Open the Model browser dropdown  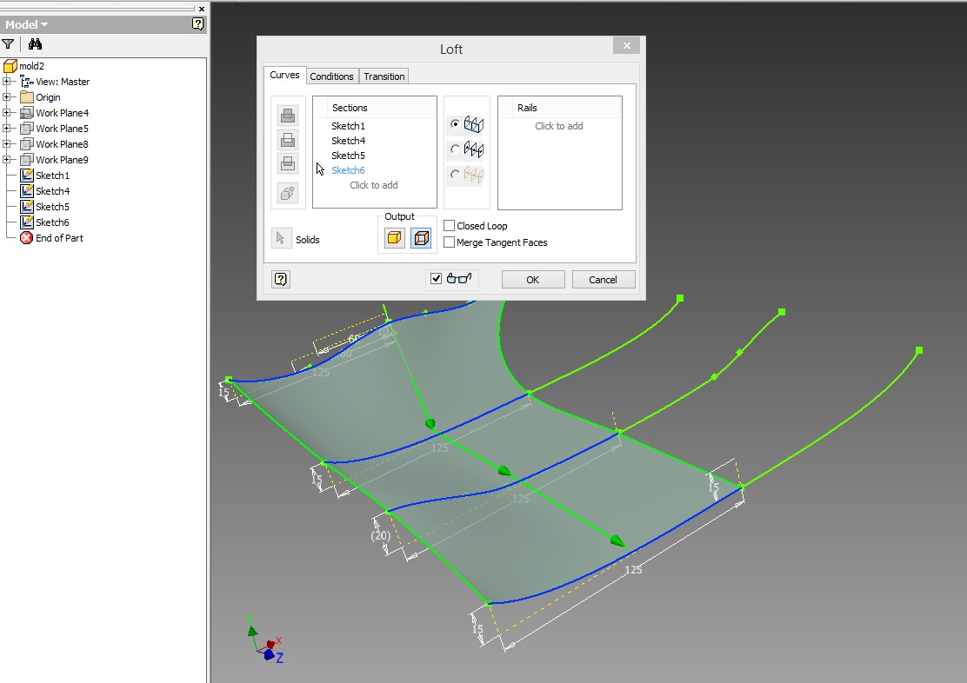[26, 24]
